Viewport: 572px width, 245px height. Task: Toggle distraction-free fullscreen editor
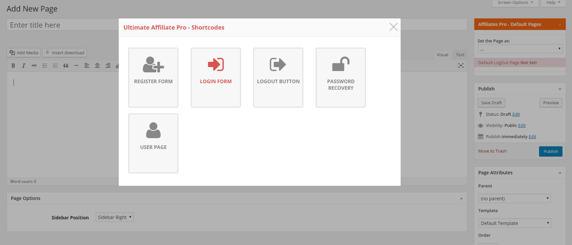pos(461,65)
